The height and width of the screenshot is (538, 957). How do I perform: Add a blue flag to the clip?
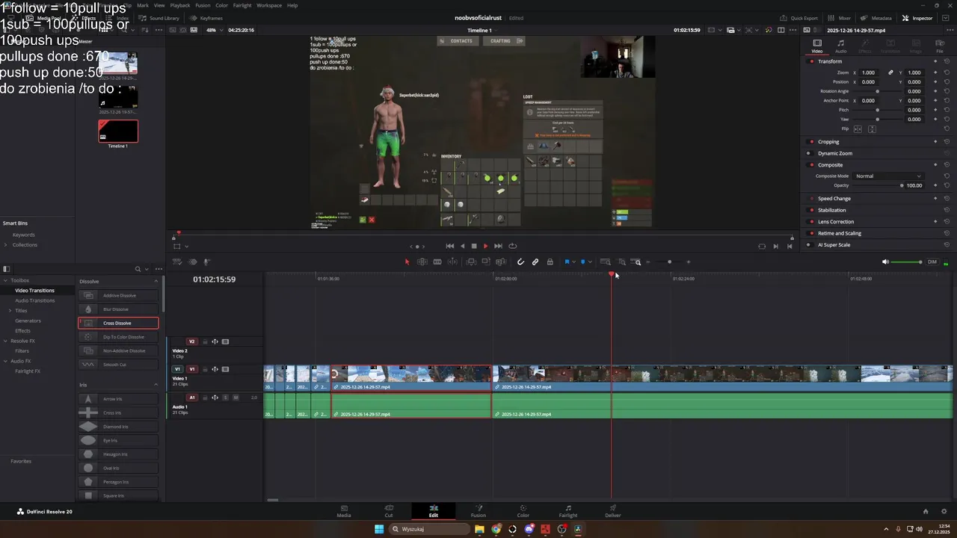[x=567, y=262]
